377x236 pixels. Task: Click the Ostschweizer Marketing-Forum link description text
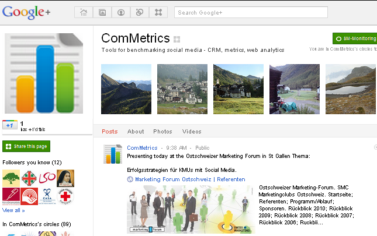click(x=306, y=205)
